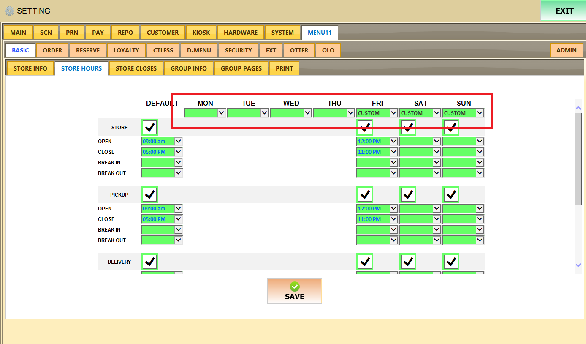Open the SUN STORE CLOSE dropdown
This screenshot has height=344, width=586.
click(463, 152)
